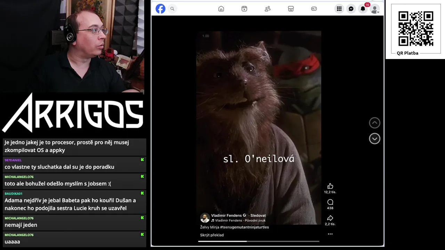Screen dimensions: 445x250
Task: Click the 'uaaaa' chat message
Action: pyautogui.click(x=12, y=242)
